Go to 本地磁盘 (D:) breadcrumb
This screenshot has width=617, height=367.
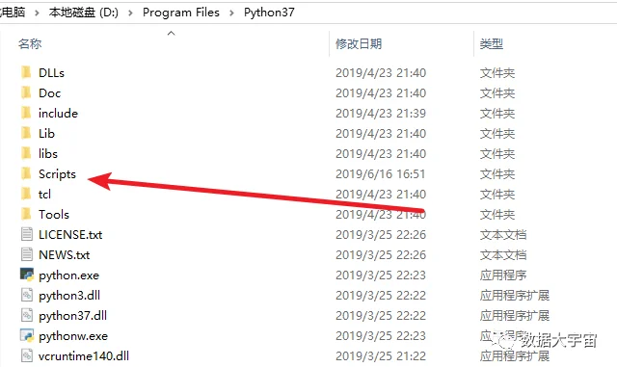[x=84, y=13]
